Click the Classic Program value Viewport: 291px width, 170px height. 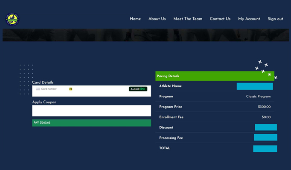(x=258, y=96)
